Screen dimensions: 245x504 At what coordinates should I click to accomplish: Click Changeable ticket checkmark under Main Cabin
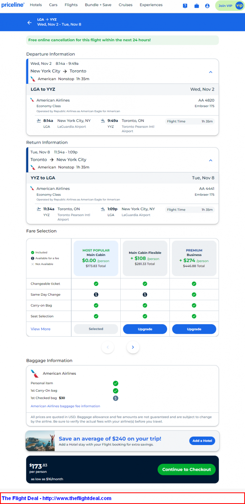(x=96, y=283)
